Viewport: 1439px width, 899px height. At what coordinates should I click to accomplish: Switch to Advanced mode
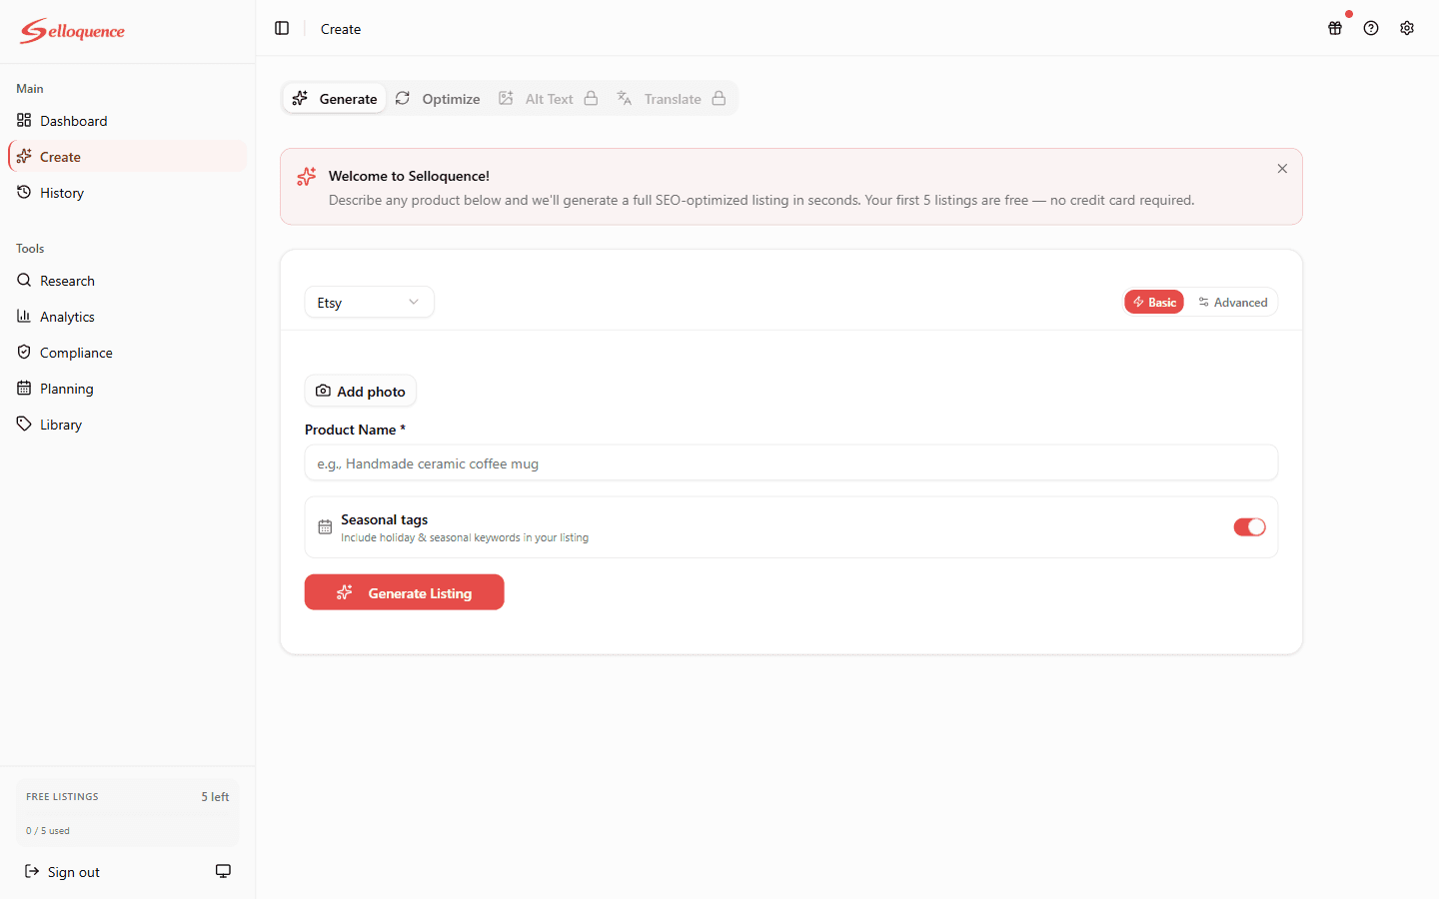[x=1233, y=302]
